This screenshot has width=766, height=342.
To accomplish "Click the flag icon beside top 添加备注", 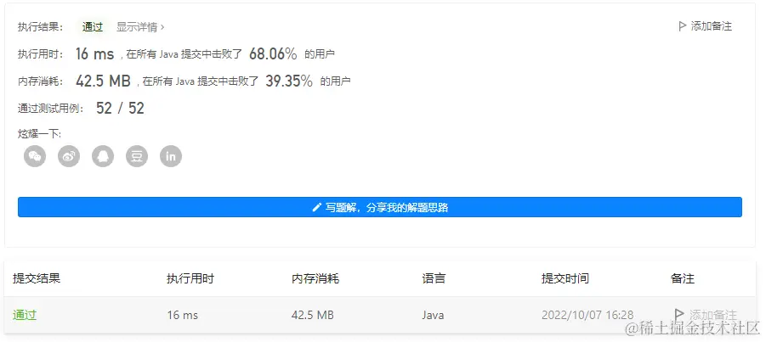I will click(x=683, y=26).
